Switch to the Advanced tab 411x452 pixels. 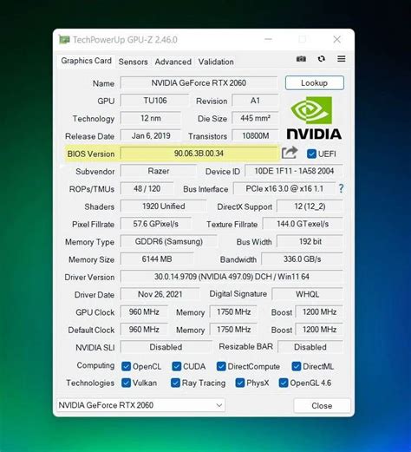click(173, 62)
